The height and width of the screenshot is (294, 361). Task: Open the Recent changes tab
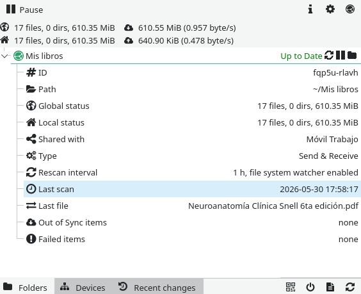click(x=157, y=288)
